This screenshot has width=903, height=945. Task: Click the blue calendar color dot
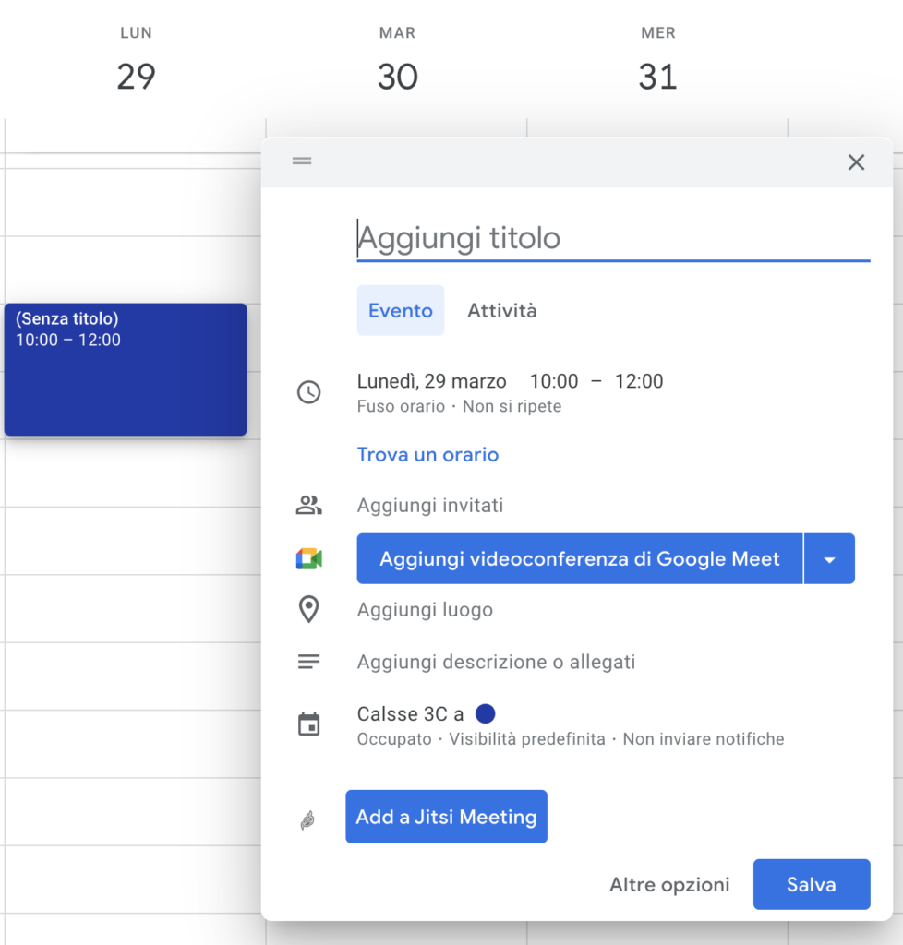click(x=486, y=713)
